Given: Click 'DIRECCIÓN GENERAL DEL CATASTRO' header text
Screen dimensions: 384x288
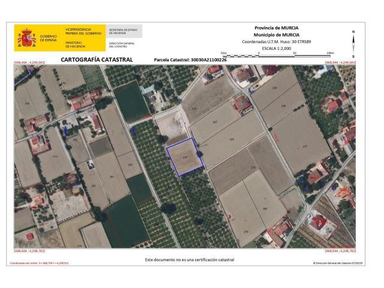Looking at the screenshot, I should click(x=122, y=45).
